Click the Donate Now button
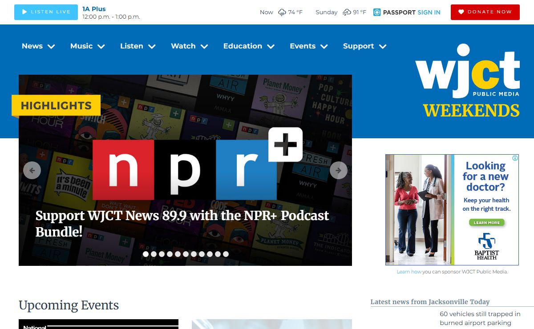Image resolution: width=534 pixels, height=329 pixels. coord(485,12)
